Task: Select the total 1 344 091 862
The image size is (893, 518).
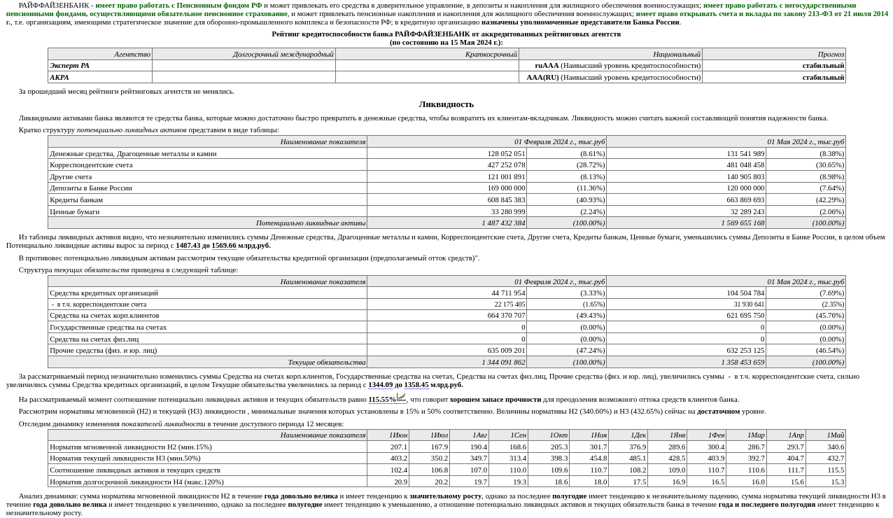Action: click(x=503, y=362)
